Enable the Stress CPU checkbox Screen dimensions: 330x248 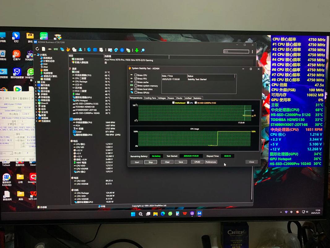[135, 75]
